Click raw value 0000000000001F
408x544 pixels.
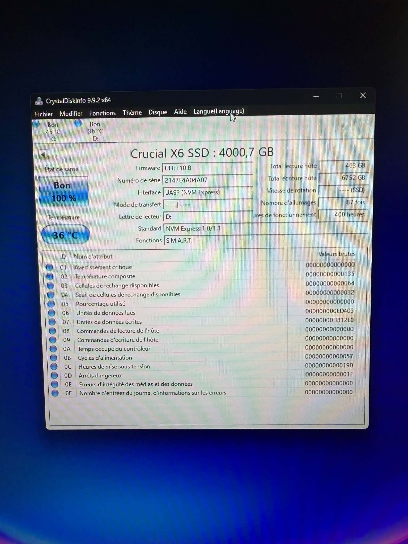tap(329, 374)
